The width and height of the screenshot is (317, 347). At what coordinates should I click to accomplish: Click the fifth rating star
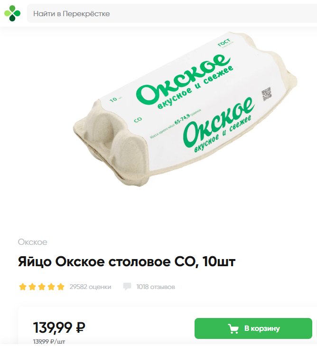tap(61, 287)
